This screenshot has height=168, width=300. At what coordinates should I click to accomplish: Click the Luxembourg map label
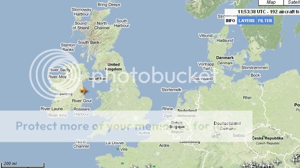coord(190,142)
